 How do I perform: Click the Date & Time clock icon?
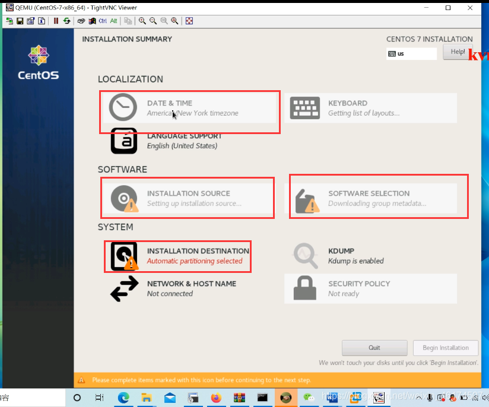123,107
